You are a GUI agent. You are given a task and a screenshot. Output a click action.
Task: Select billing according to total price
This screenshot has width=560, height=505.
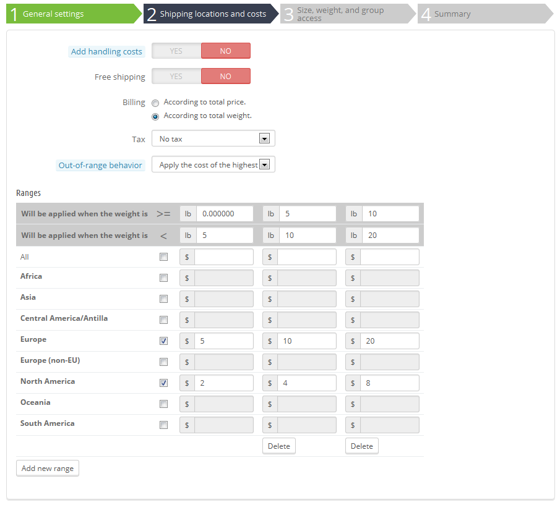pyautogui.click(x=155, y=103)
